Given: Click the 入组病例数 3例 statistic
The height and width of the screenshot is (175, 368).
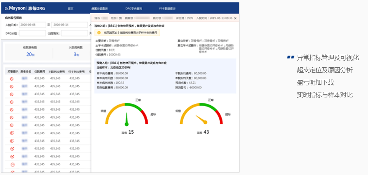Looking at the screenshot, I should coord(76,51).
